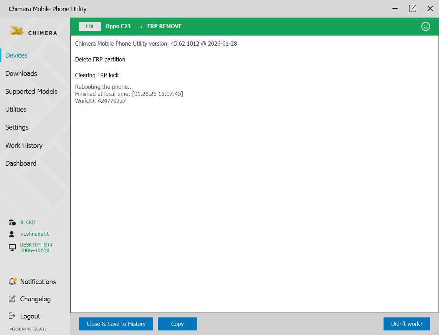Click the Changelog pencil icon

[12, 299]
